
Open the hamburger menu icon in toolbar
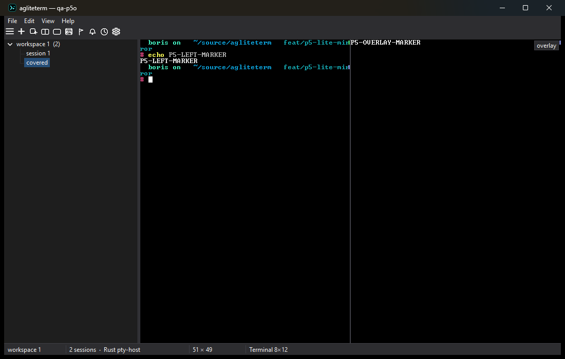click(10, 32)
